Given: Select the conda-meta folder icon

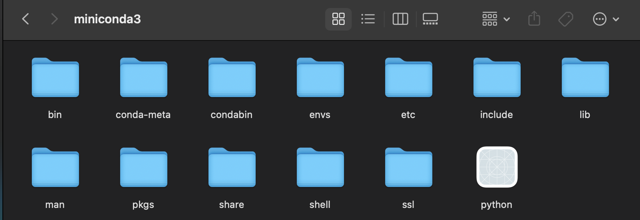Looking at the screenshot, I should tap(144, 77).
